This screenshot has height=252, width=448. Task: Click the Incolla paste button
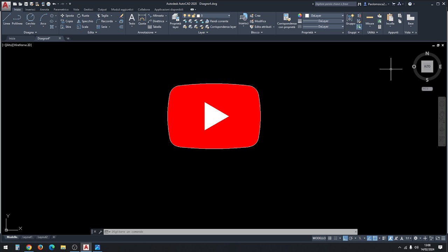(390, 20)
